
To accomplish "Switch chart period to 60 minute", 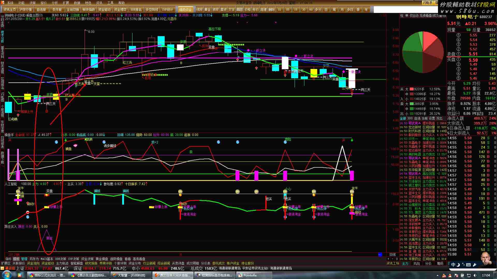I will tap(311, 10).
